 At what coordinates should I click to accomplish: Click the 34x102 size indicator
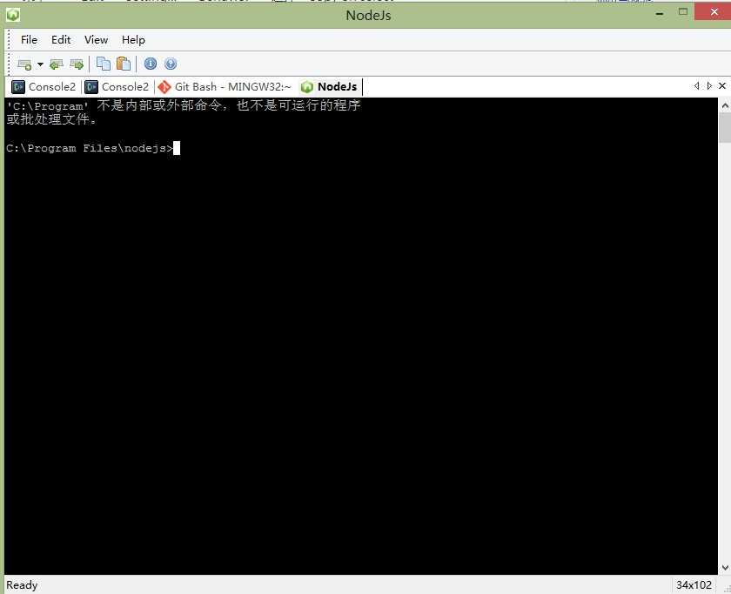(x=694, y=585)
